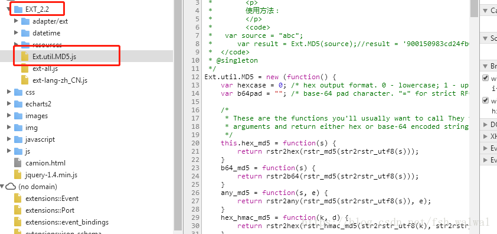The width and height of the screenshot is (497, 234).
Task: Uncheck the breakpoint checkbox above the 'hi' line
Action: tap(485, 100)
